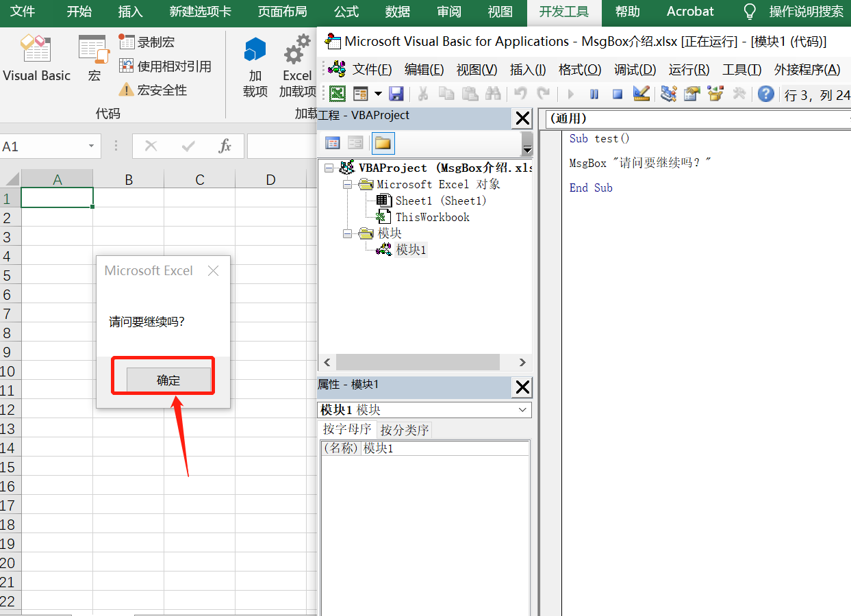Open the 运行(R) menu
The width and height of the screenshot is (851, 616).
tap(688, 69)
